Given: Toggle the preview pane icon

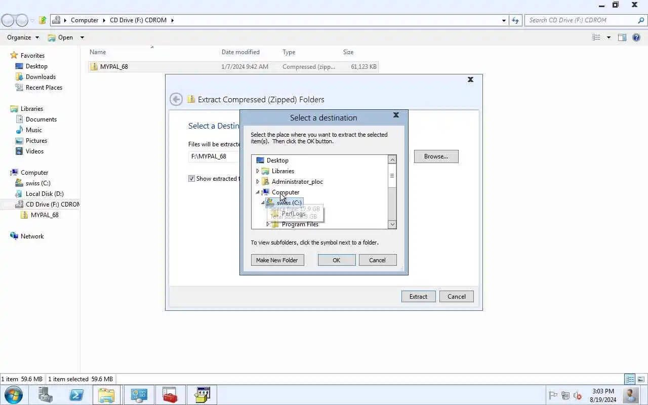Looking at the screenshot, I should pos(622,37).
